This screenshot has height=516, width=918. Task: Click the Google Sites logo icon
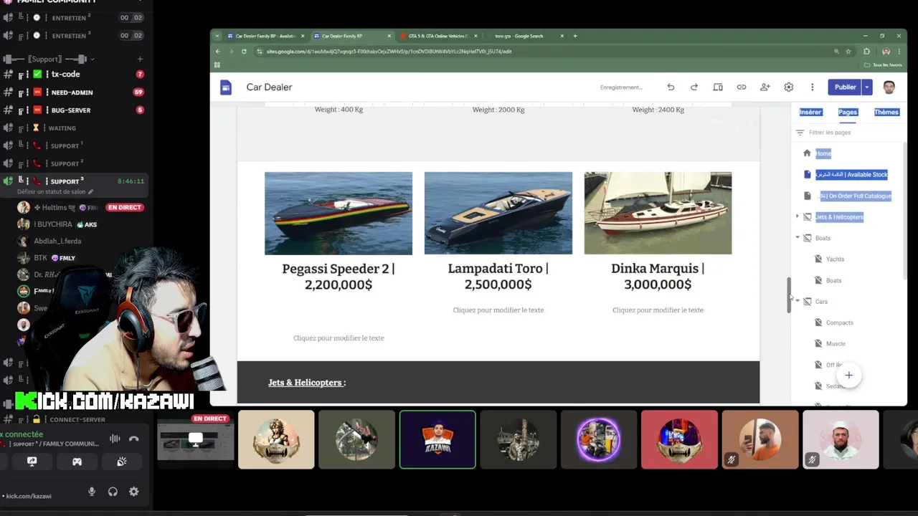pyautogui.click(x=226, y=87)
